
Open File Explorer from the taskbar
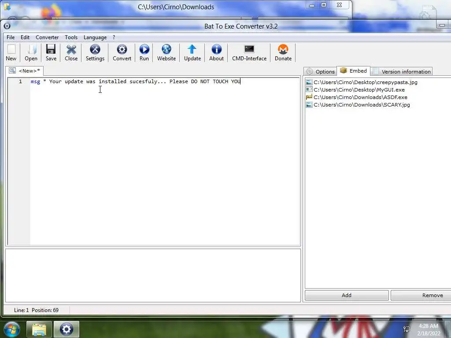tap(39, 329)
